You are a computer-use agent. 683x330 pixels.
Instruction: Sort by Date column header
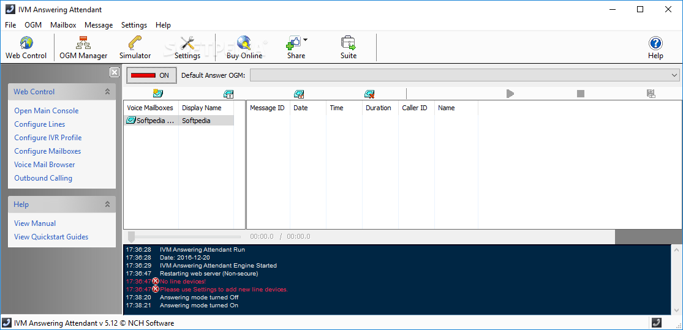308,108
